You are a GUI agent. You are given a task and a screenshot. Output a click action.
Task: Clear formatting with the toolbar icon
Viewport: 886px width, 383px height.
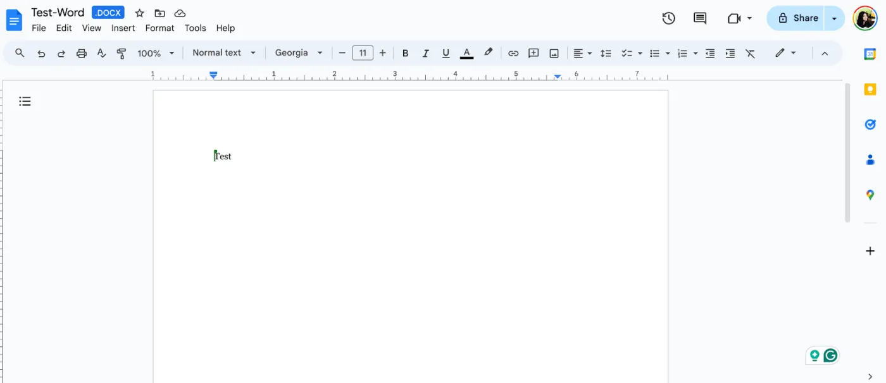coord(751,53)
